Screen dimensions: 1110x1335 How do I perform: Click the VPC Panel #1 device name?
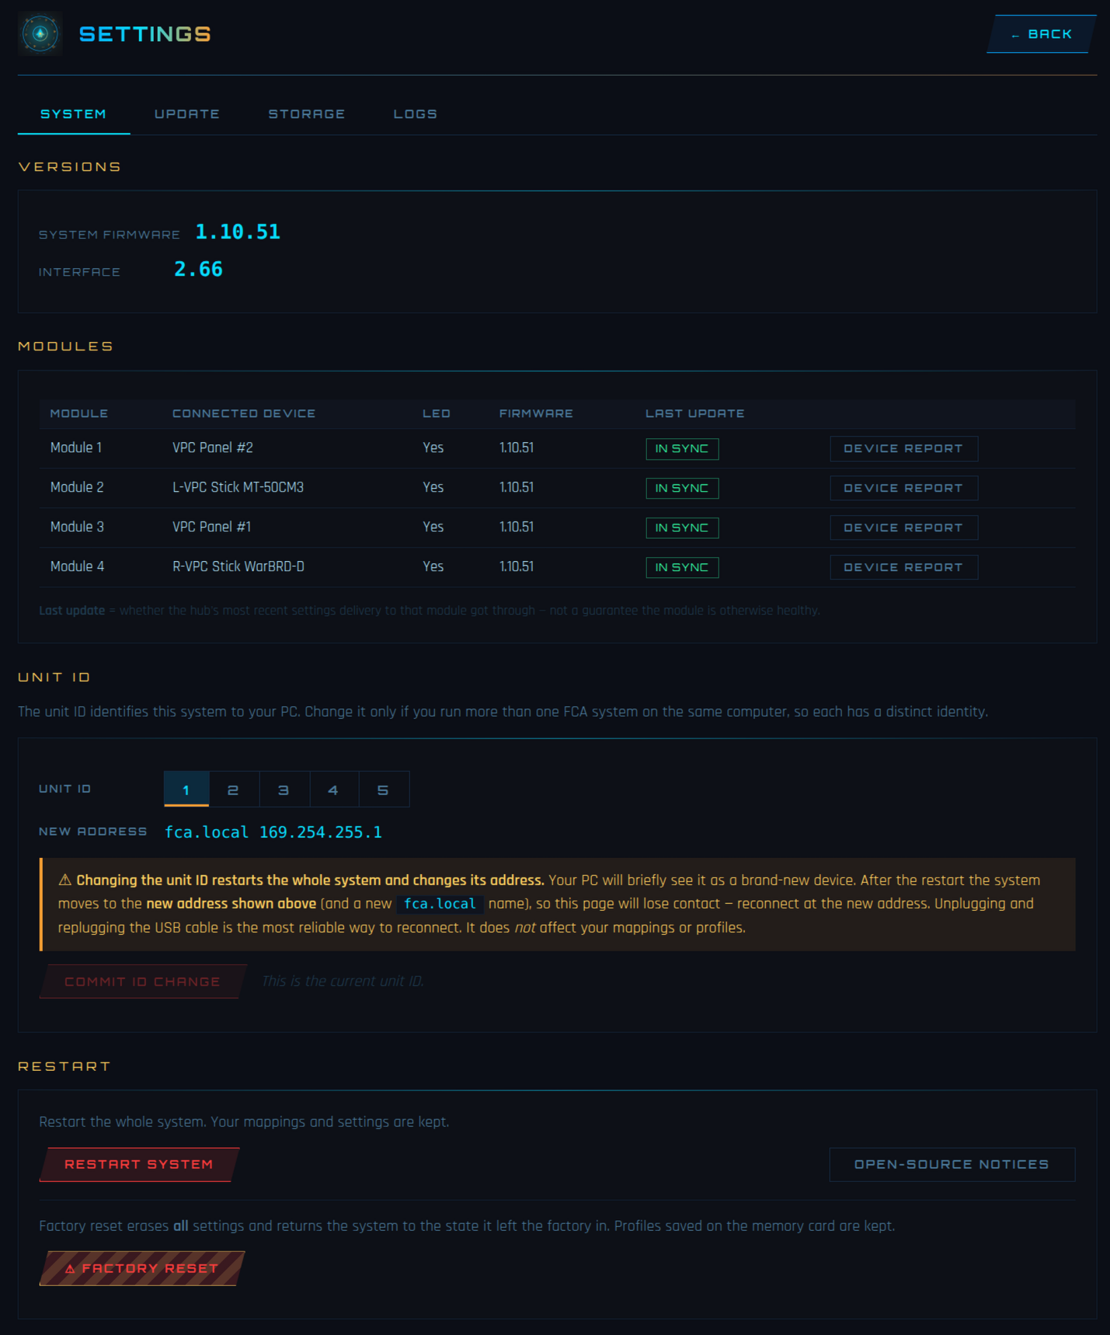pos(211,527)
